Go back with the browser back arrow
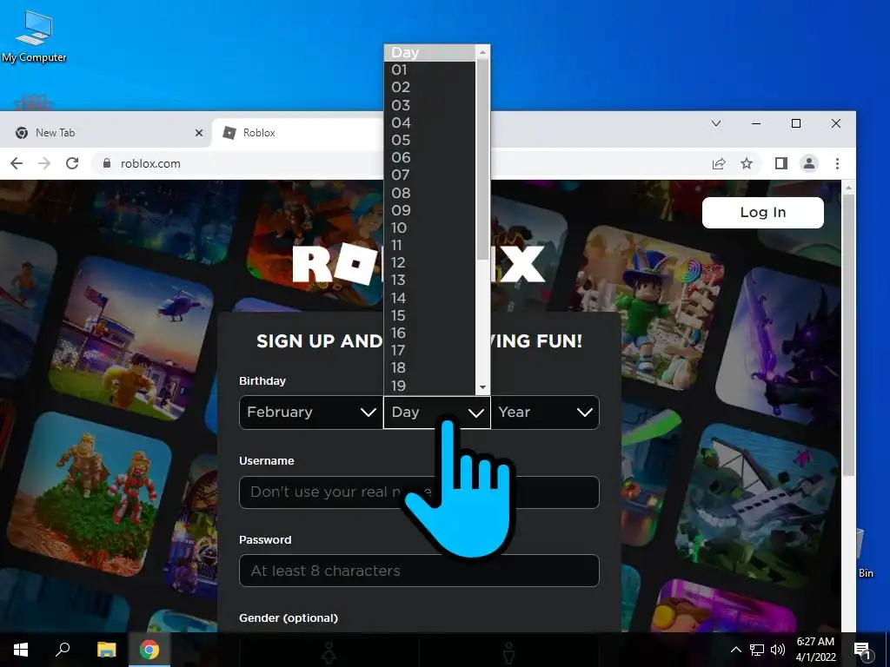The image size is (890, 667). pyautogui.click(x=17, y=163)
